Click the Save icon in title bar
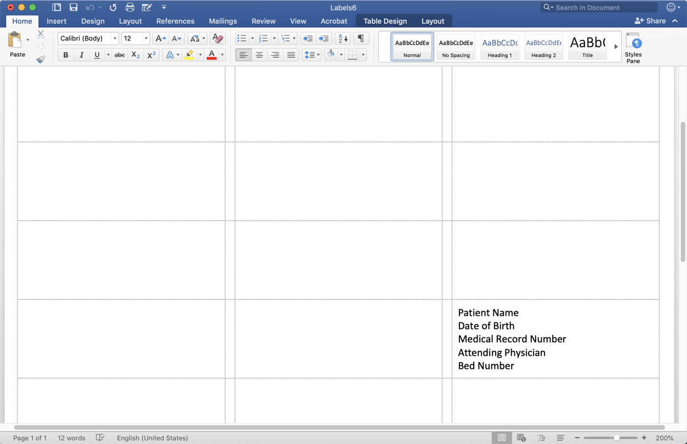Viewport: 687px width, 444px height. click(73, 8)
